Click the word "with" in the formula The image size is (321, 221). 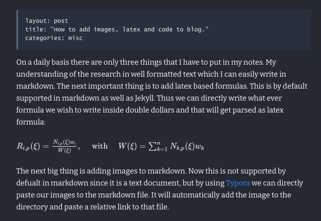click(100, 146)
